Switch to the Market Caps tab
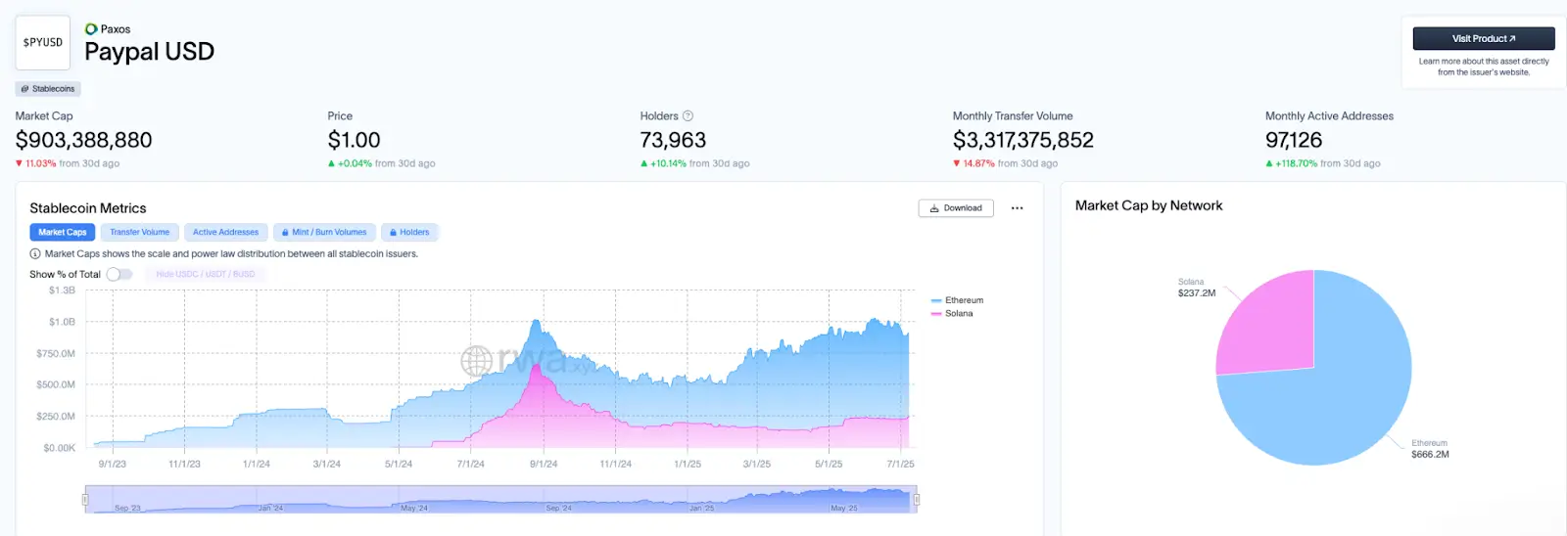The height and width of the screenshot is (536, 1567). 63,232
